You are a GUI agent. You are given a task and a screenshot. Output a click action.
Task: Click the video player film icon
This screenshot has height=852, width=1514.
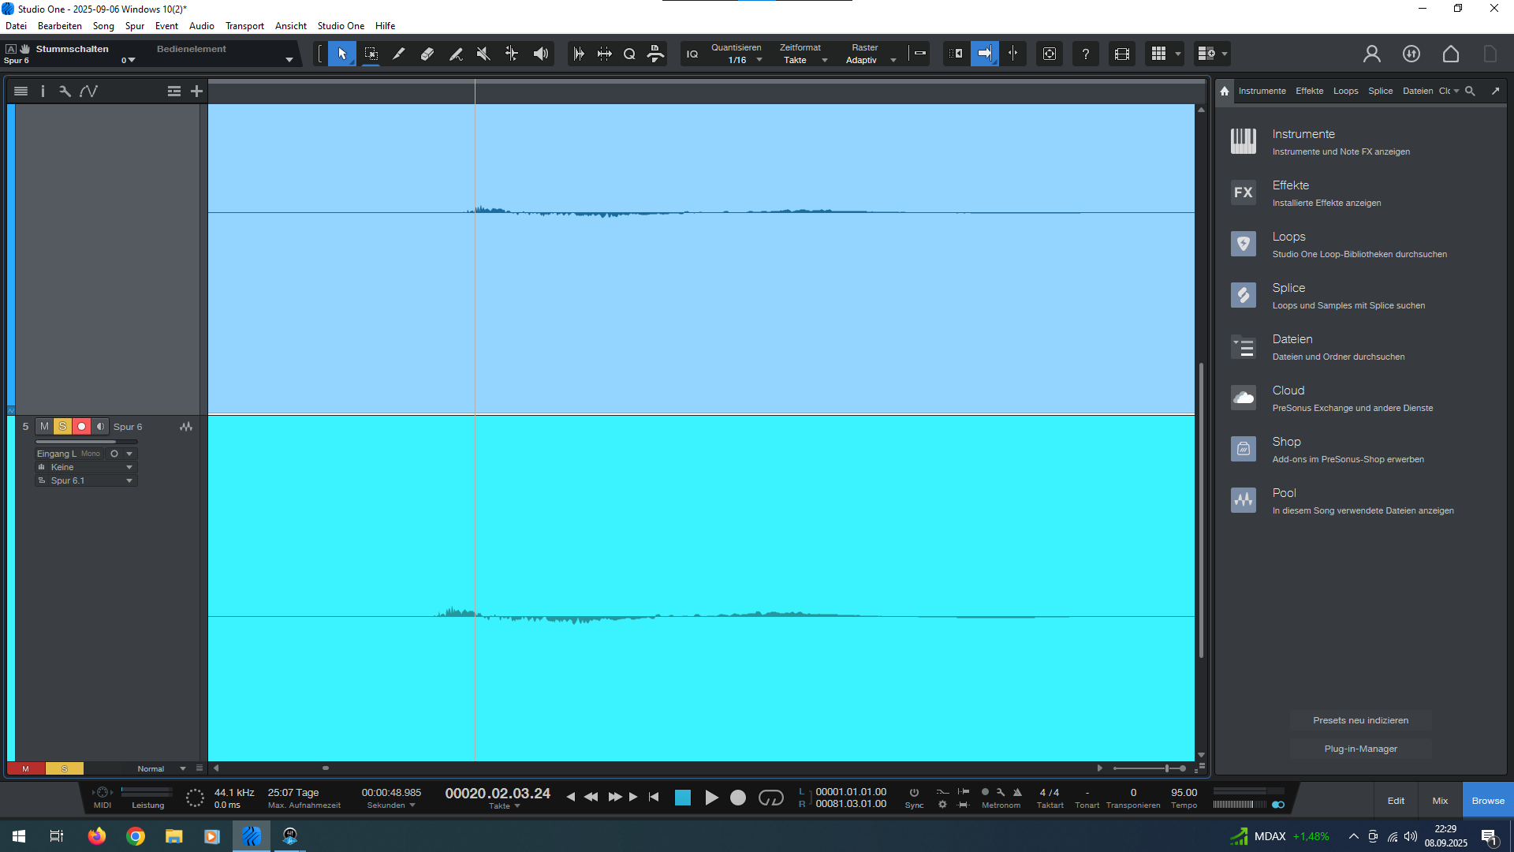pyautogui.click(x=1121, y=54)
